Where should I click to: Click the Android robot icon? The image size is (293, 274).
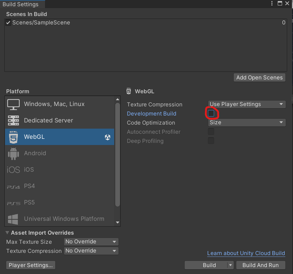[13, 153]
